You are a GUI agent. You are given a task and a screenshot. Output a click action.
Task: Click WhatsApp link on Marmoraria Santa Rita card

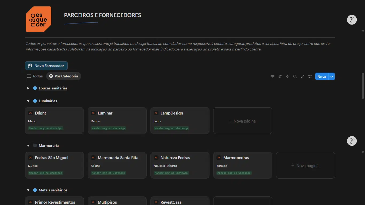click(x=108, y=173)
